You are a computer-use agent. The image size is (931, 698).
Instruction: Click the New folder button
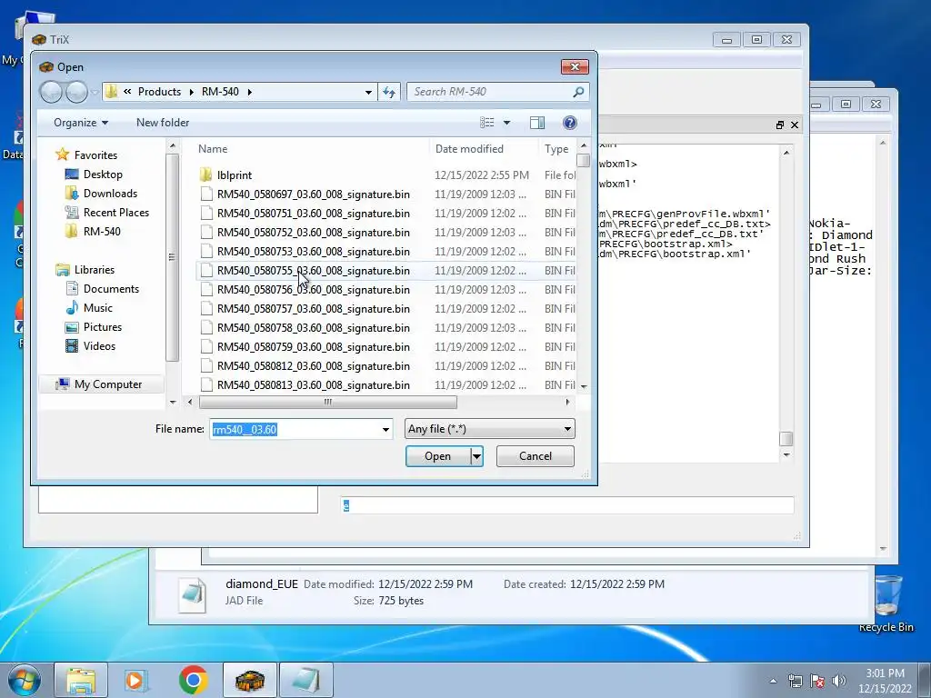tap(163, 123)
